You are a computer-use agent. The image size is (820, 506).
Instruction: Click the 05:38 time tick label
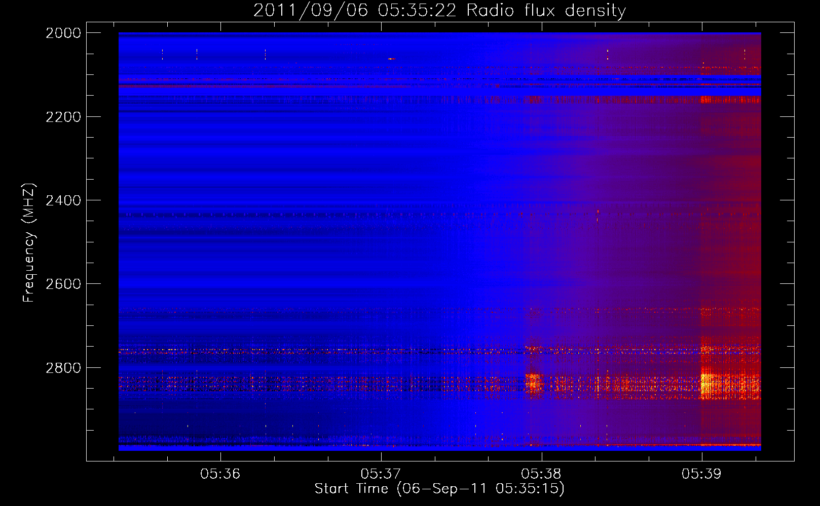541,474
